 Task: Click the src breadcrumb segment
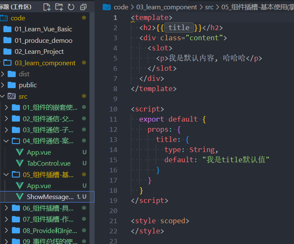[209, 7]
